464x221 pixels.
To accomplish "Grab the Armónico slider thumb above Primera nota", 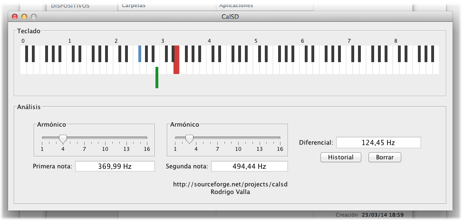I will pos(63,138).
